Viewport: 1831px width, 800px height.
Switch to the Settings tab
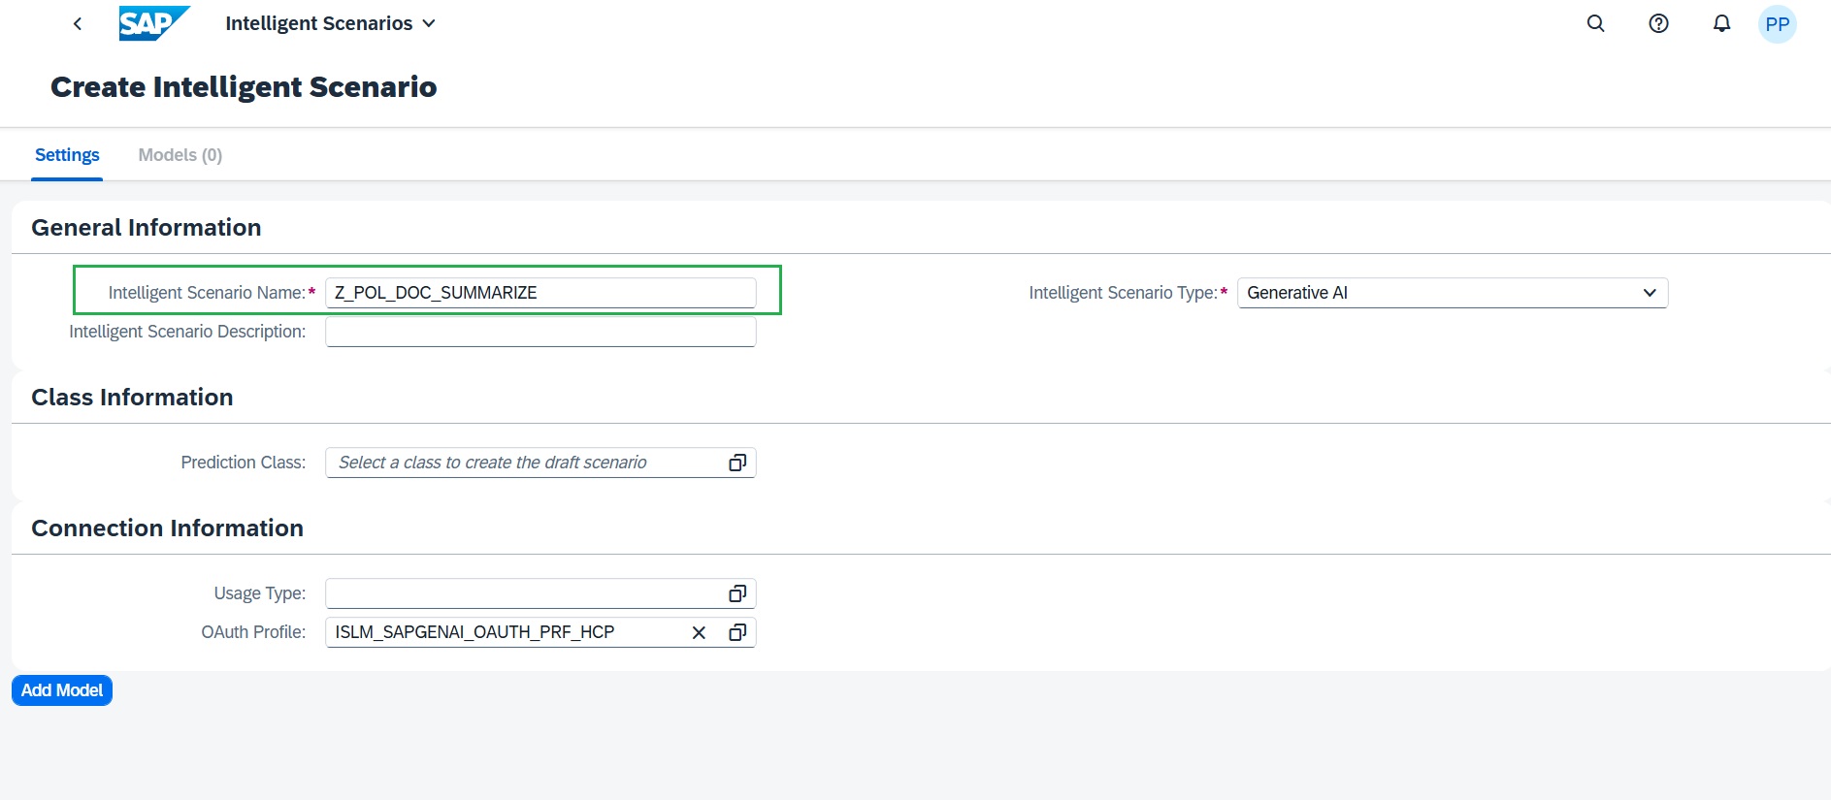coord(67,155)
